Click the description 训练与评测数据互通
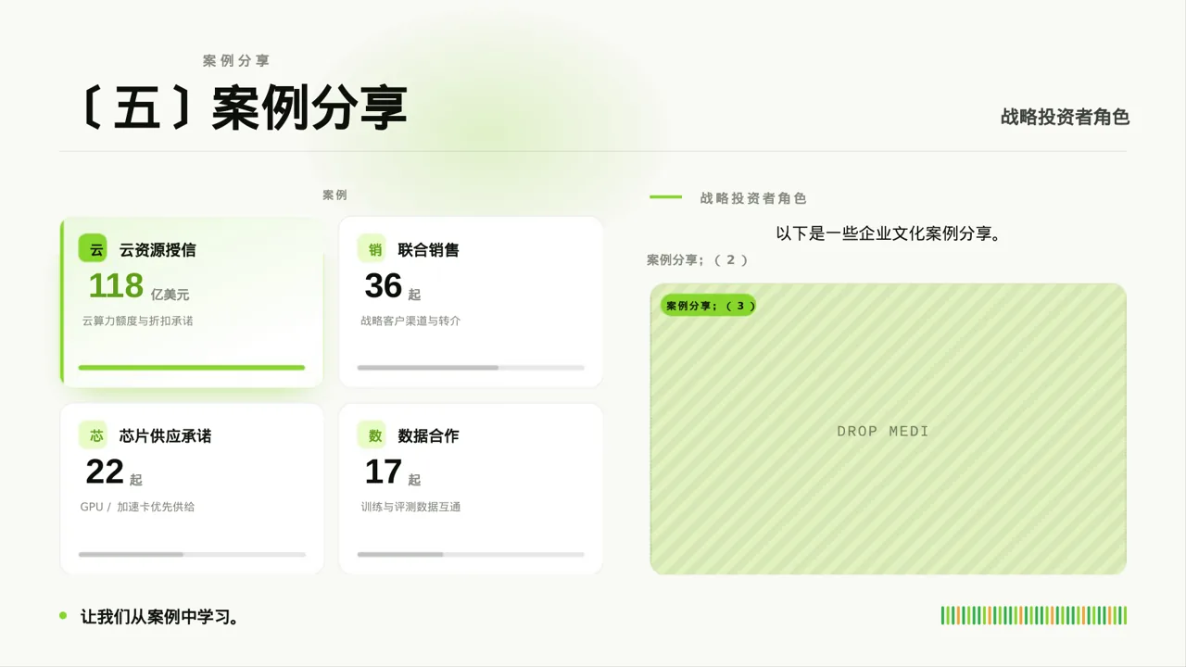1186x667 pixels. coord(410,508)
